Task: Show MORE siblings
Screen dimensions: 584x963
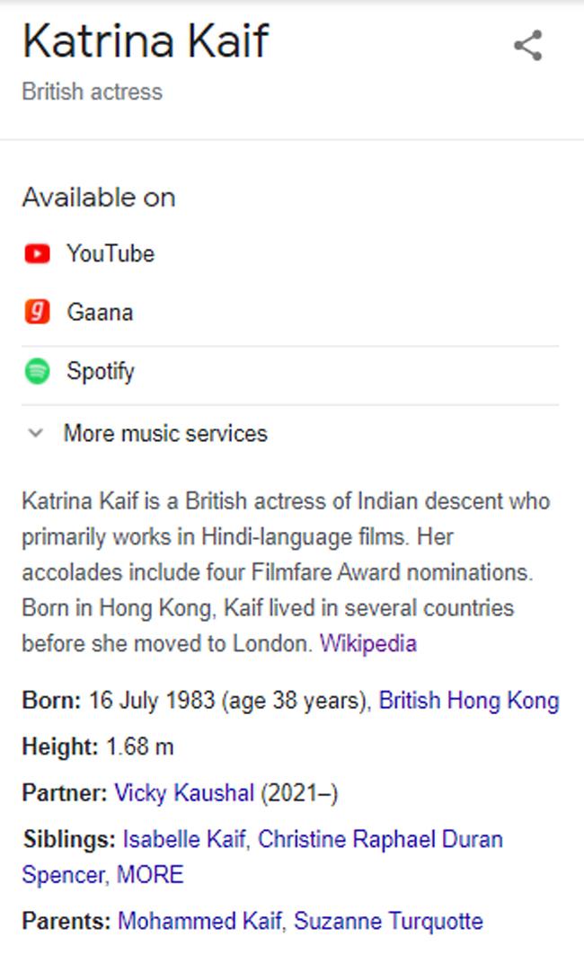Action: click(x=150, y=874)
